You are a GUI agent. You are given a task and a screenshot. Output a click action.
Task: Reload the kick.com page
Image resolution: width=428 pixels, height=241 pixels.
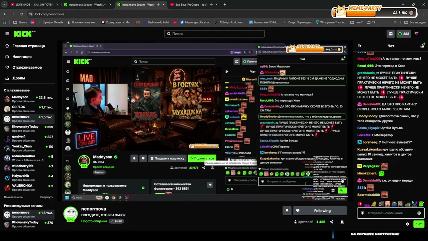pos(21,14)
